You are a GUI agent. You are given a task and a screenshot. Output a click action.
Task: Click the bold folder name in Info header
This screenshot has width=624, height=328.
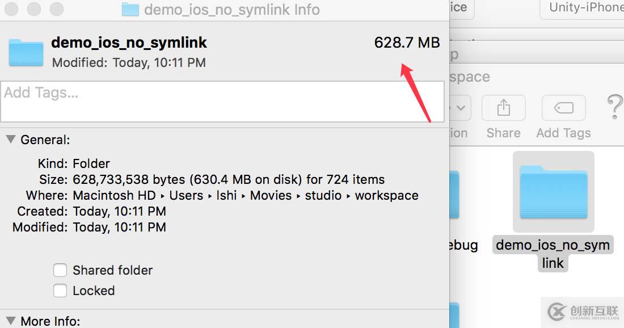pos(129,43)
